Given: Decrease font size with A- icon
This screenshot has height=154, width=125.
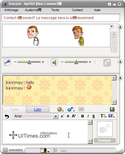Looking at the screenshot, I should [62, 116].
